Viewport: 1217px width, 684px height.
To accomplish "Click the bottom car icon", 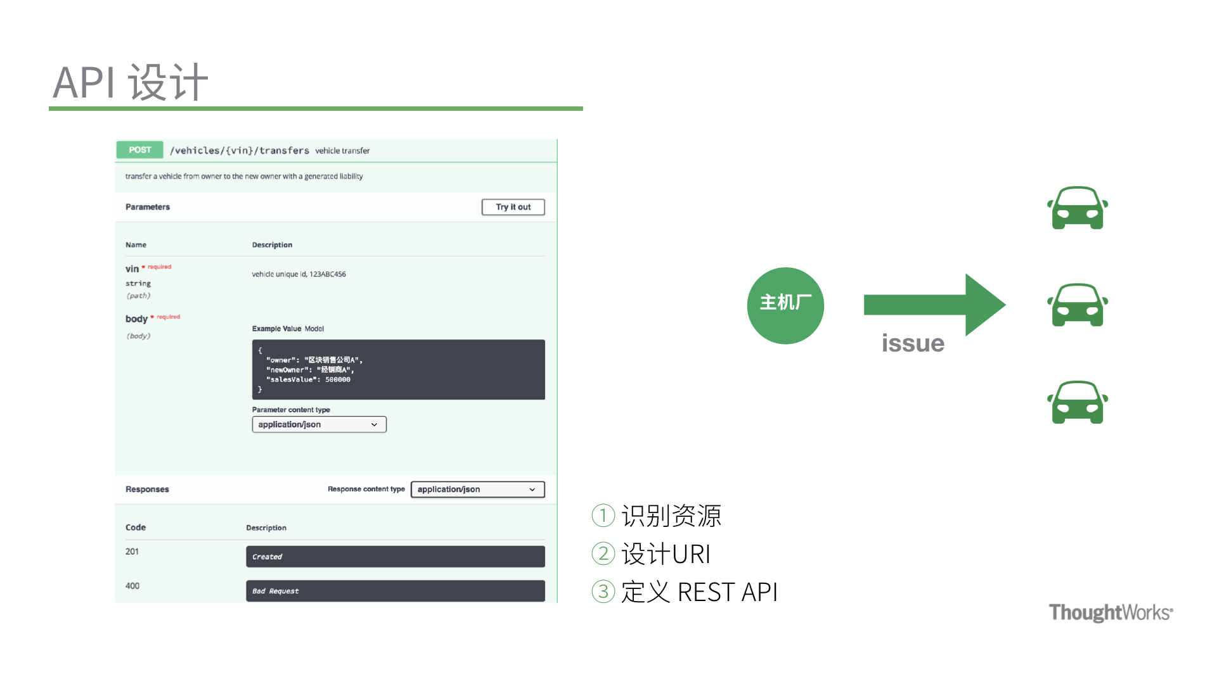I will pyautogui.click(x=1078, y=402).
